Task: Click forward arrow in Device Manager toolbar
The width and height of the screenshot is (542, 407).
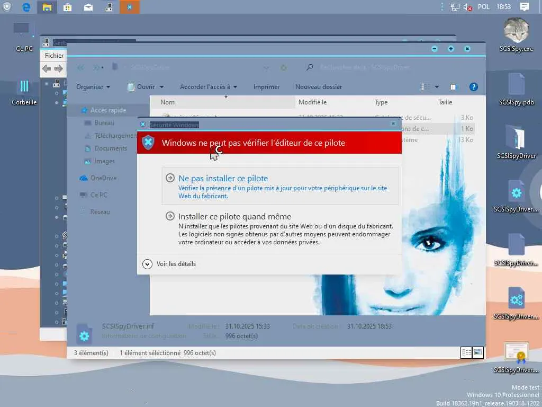Action: [58, 68]
